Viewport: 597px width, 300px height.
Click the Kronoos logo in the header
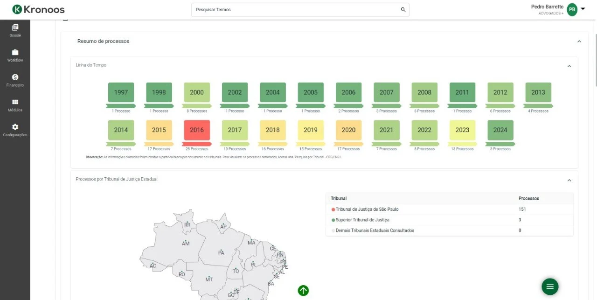(x=38, y=9)
